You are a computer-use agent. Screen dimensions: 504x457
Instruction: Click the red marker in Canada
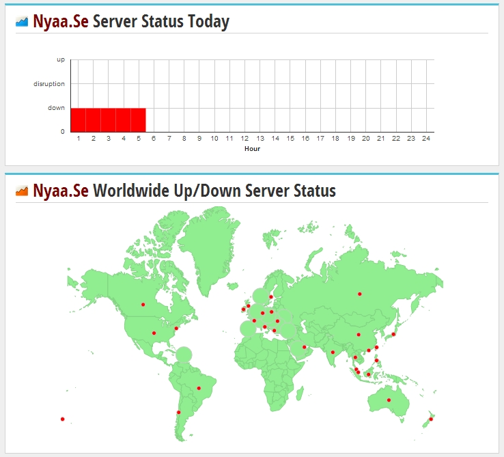click(143, 305)
